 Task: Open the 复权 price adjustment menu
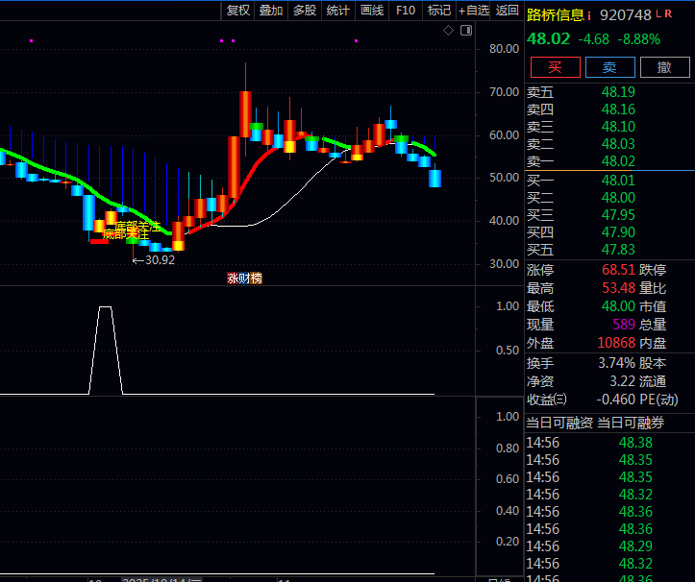click(237, 11)
